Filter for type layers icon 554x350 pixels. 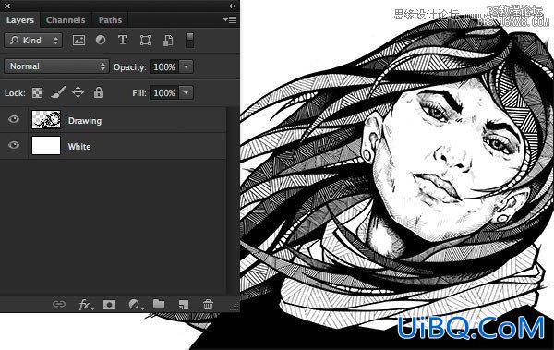[x=123, y=40]
